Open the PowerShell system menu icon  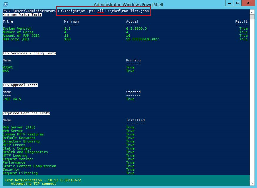(x=5, y=4)
